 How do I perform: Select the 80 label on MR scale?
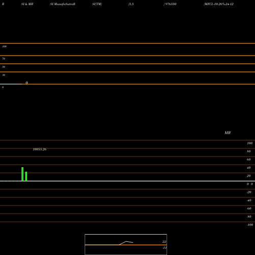coord(249,151)
